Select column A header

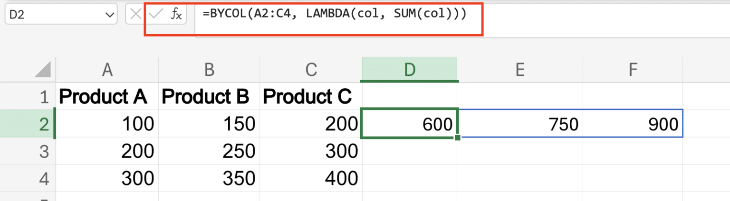pyautogui.click(x=107, y=70)
